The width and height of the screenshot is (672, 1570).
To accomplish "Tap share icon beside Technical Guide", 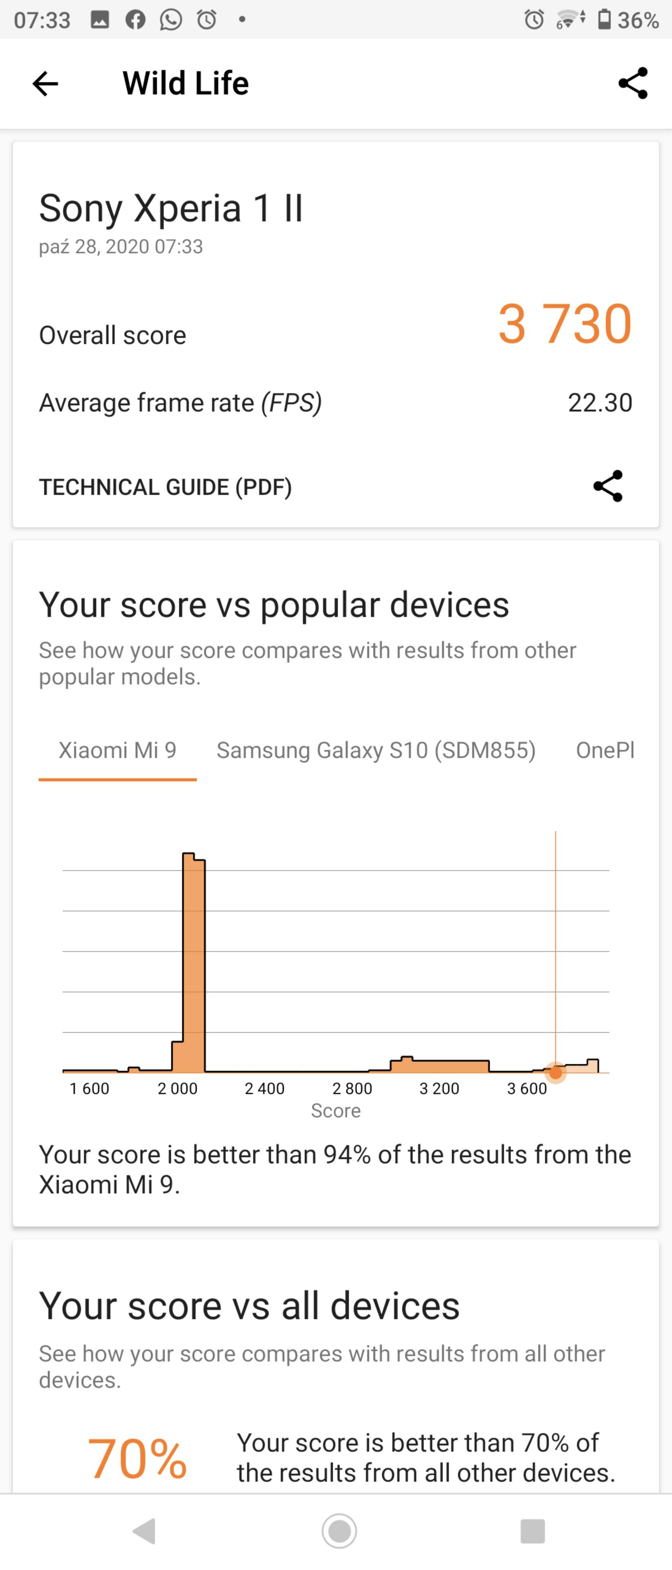I will [607, 486].
